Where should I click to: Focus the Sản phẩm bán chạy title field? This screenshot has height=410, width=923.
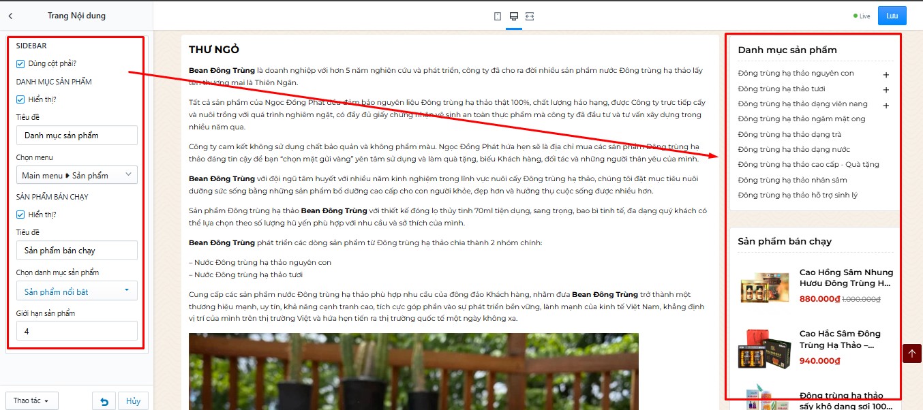point(77,251)
